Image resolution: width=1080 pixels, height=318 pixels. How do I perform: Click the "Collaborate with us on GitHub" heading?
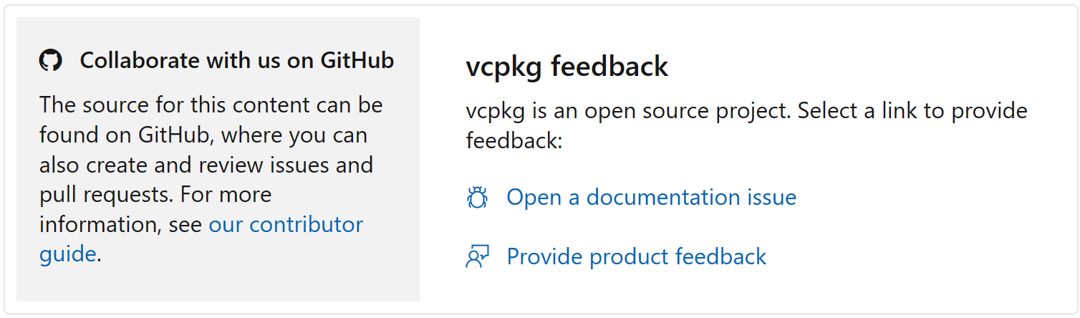[236, 61]
